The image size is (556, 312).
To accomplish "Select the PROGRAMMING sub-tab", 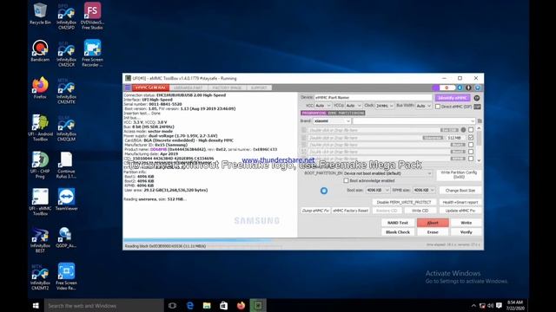I will (x=314, y=114).
